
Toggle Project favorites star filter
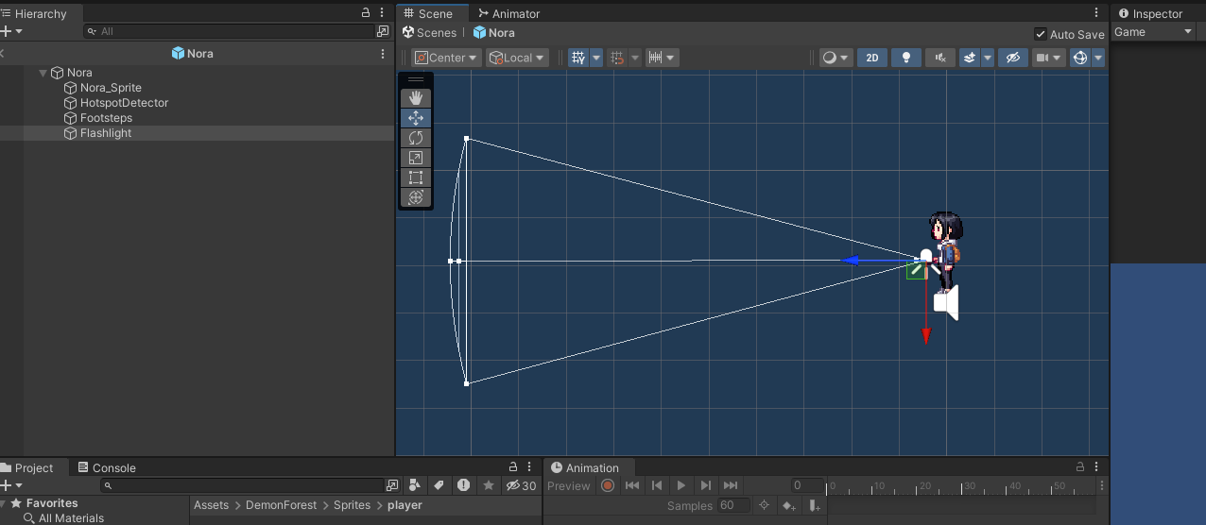488,485
